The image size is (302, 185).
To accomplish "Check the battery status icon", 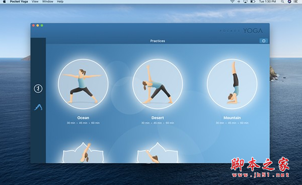I will click(253, 2).
